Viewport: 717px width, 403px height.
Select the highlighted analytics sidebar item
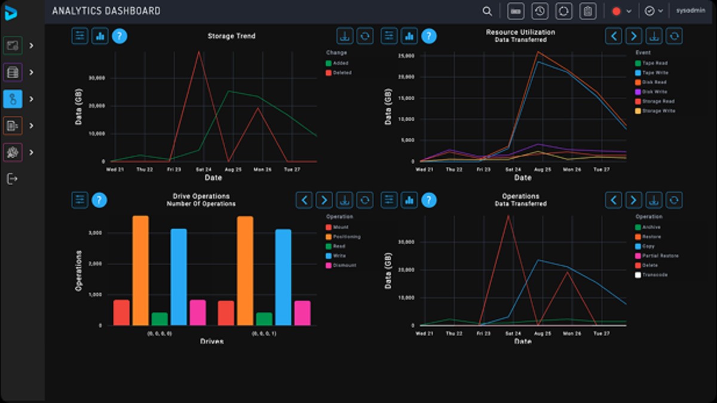(x=13, y=99)
